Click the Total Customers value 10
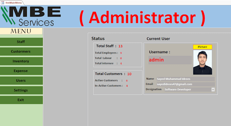This screenshot has width=231, height=126. click(x=129, y=74)
